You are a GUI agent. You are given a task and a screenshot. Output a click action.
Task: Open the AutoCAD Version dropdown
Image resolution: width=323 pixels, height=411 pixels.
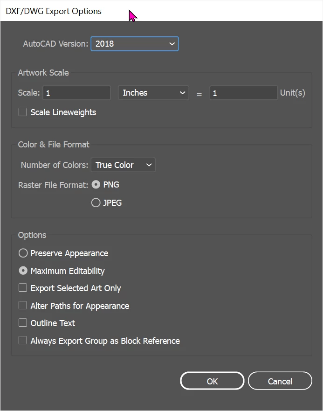134,44
